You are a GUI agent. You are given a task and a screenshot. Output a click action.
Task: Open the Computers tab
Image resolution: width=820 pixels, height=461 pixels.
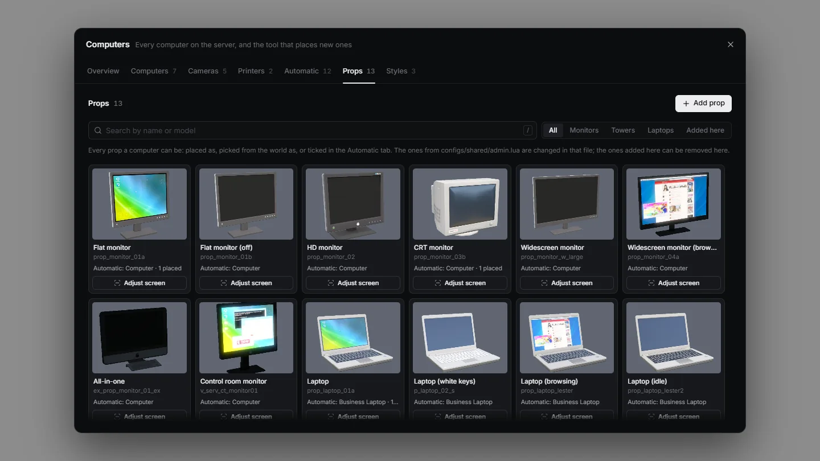click(x=154, y=71)
